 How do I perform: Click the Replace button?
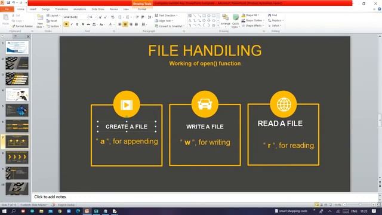(276, 20)
